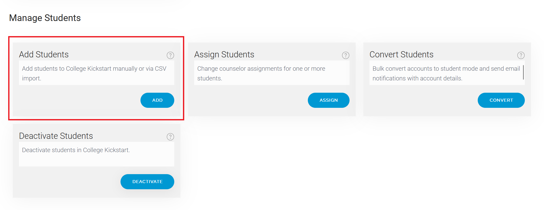The height and width of the screenshot is (210, 544).
Task: Click the Deactivate students description text
Action: point(76,150)
